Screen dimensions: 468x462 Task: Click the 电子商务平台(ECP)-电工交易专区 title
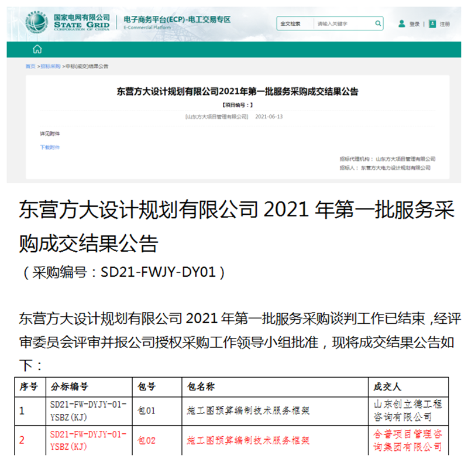(x=177, y=20)
